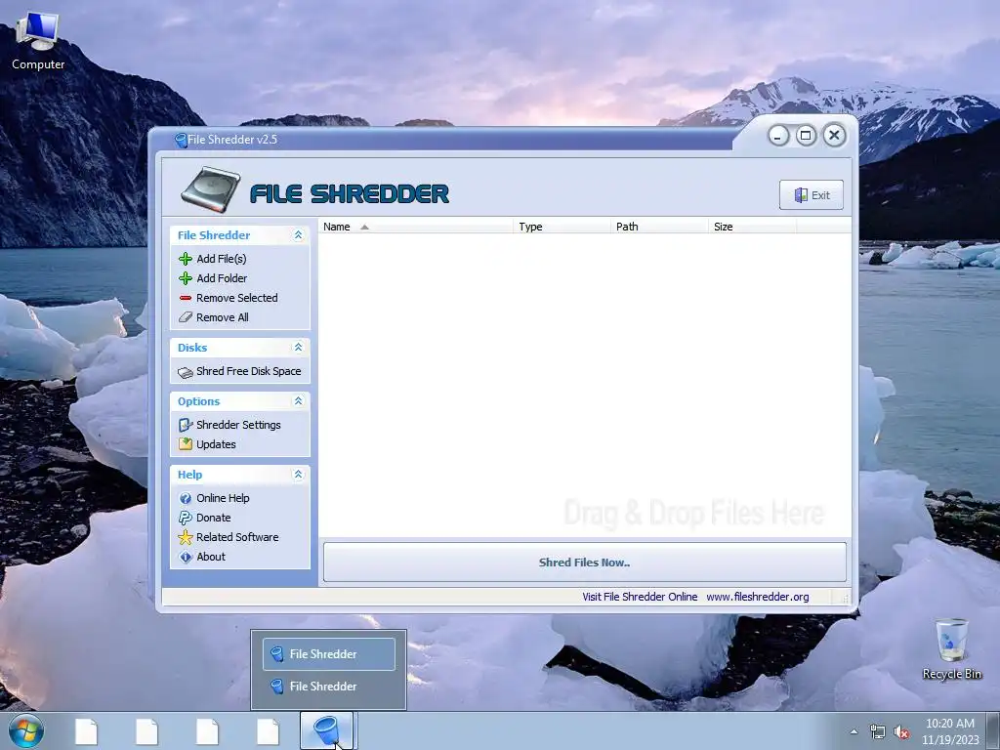Click the window resize grip in status bar
This screenshot has width=1000, height=750.
[x=846, y=599]
